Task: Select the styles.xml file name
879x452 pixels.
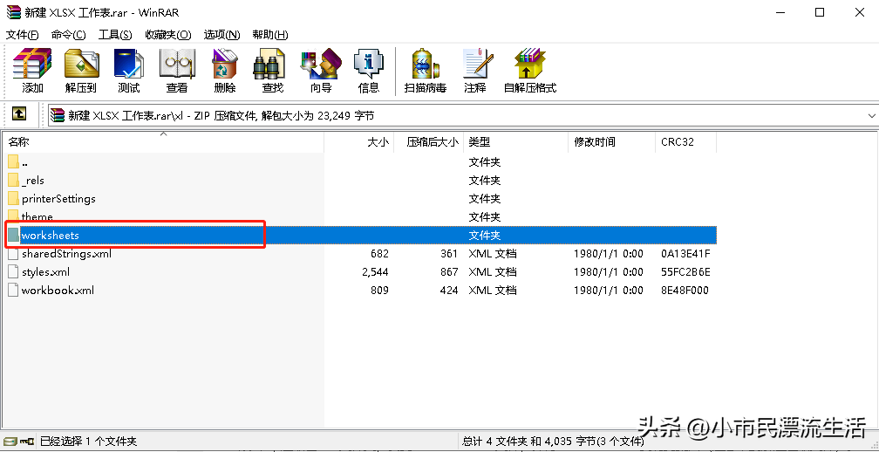Action: coord(45,272)
